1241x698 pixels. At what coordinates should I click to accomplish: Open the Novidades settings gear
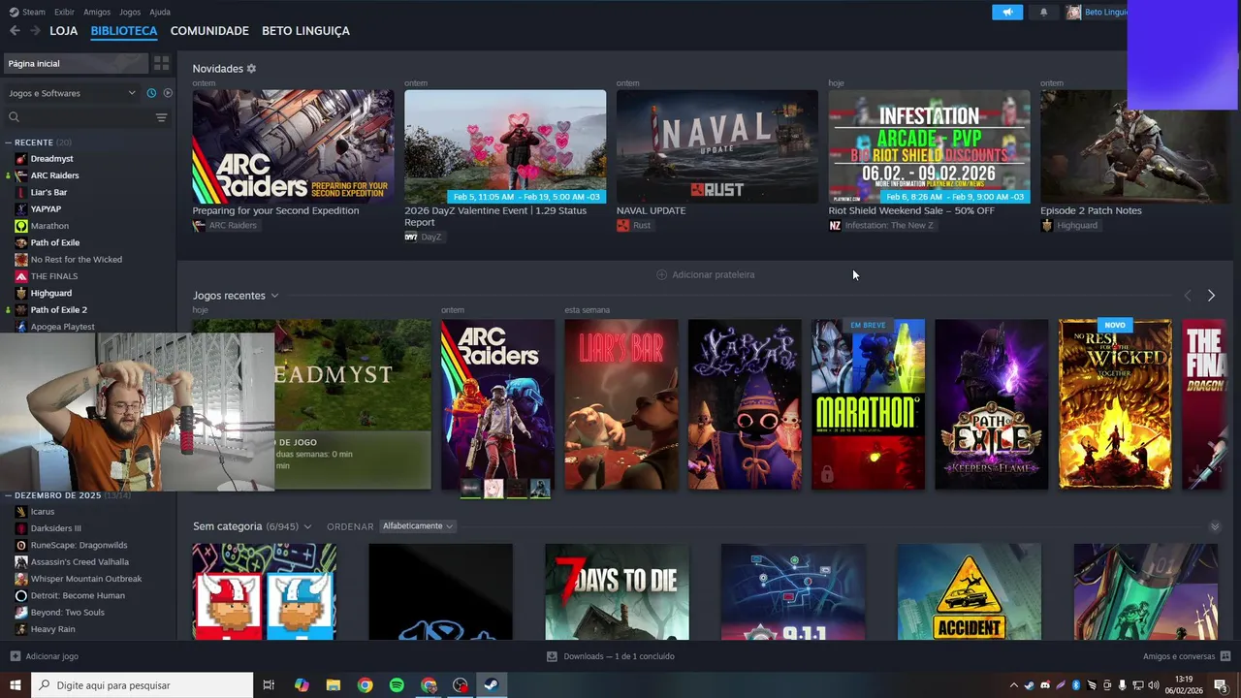(251, 69)
